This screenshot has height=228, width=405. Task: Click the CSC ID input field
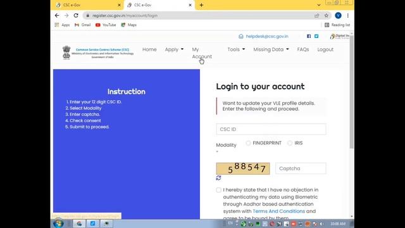271,129
